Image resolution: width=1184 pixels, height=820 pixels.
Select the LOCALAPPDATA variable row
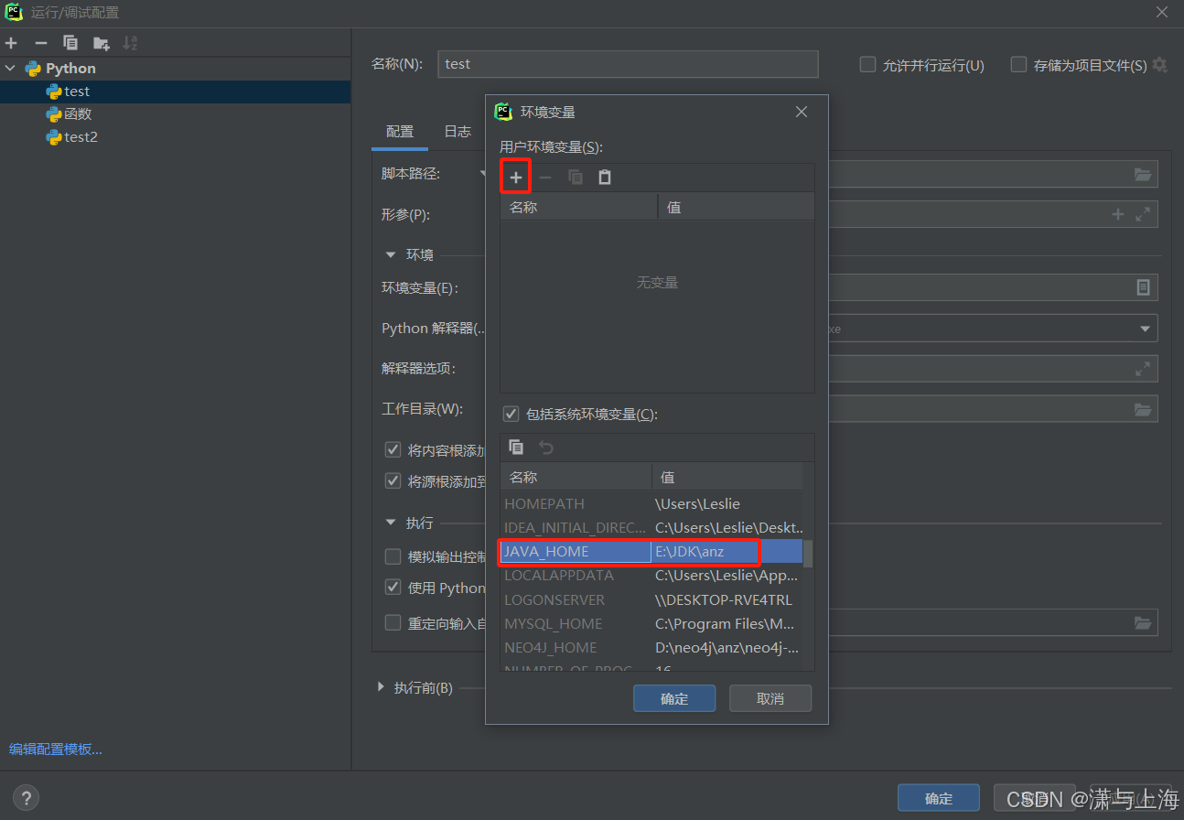(x=651, y=576)
